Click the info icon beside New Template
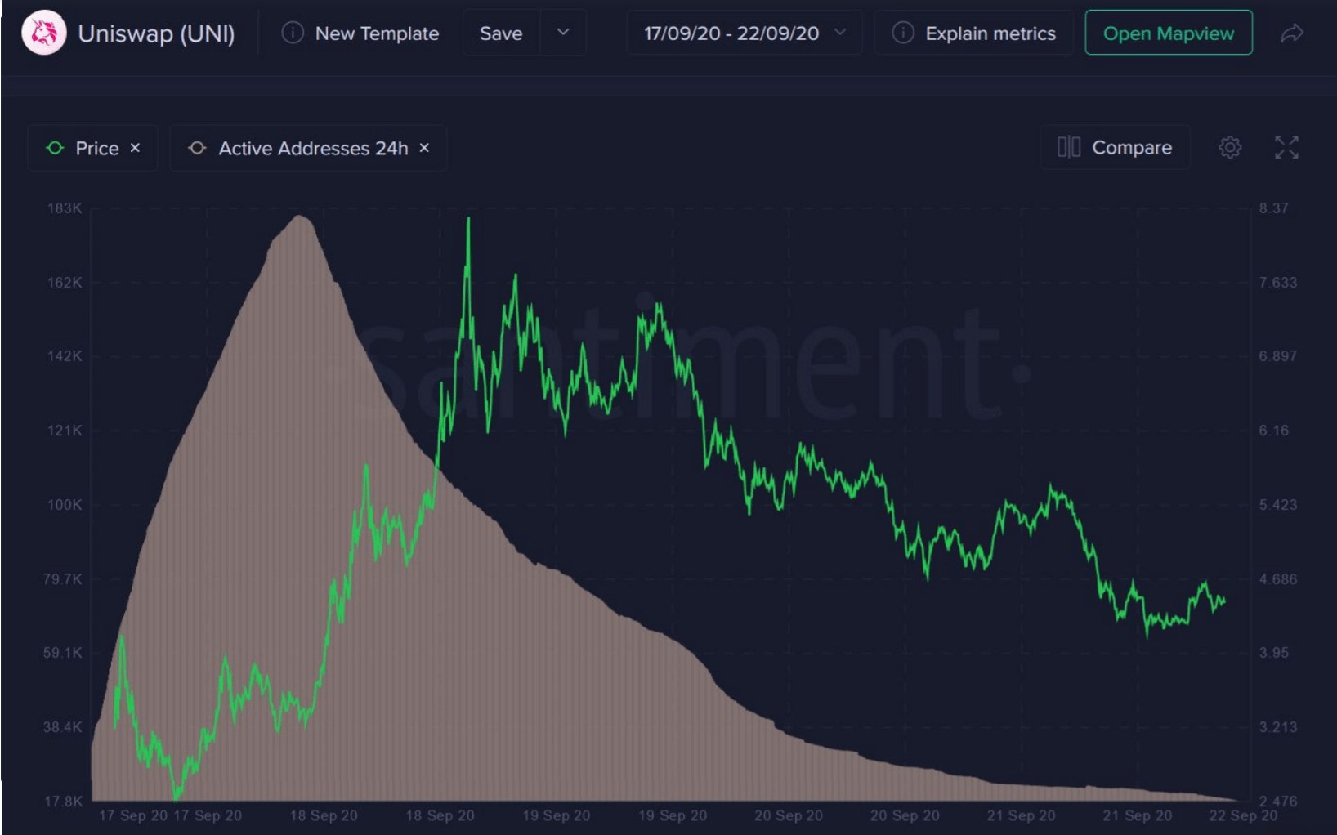 tap(293, 33)
